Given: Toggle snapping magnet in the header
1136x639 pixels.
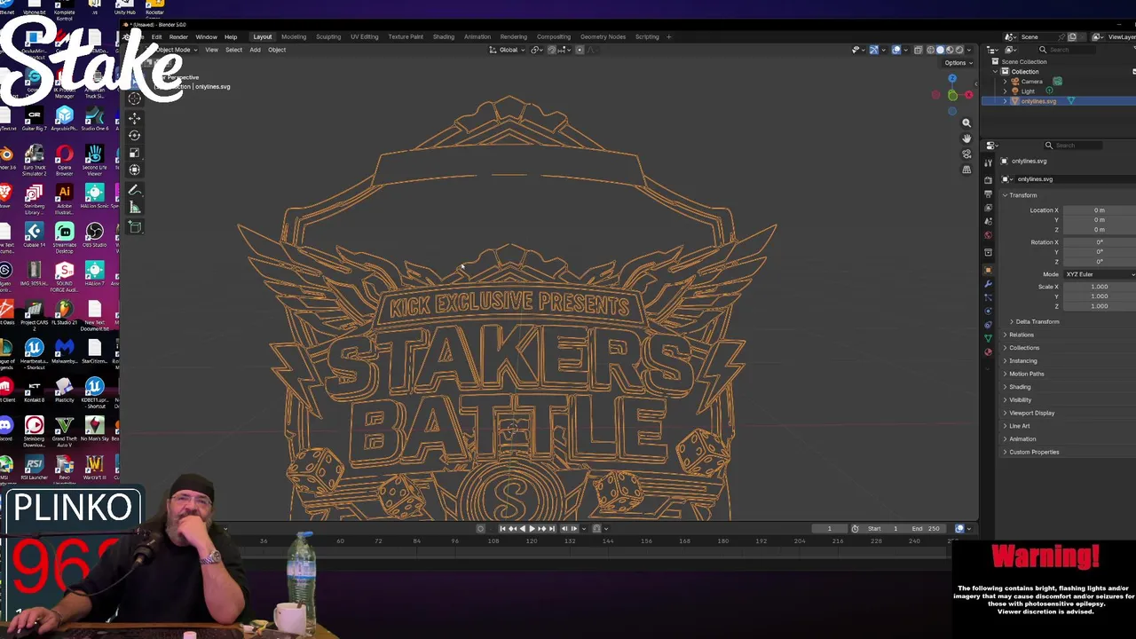Looking at the screenshot, I should click(552, 50).
